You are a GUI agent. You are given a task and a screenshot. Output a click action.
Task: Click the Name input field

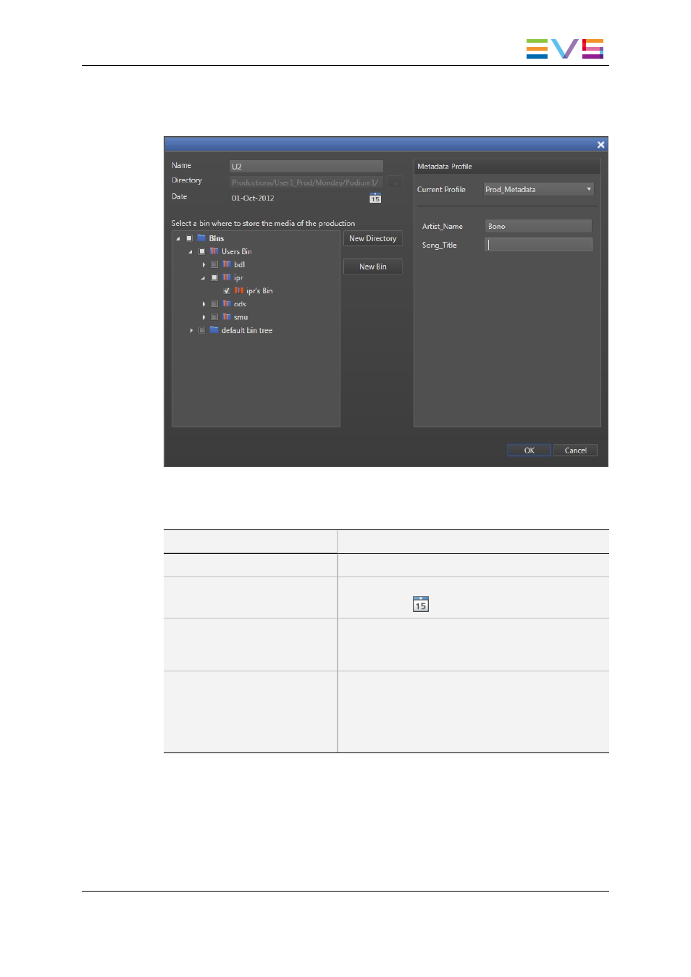tap(306, 166)
